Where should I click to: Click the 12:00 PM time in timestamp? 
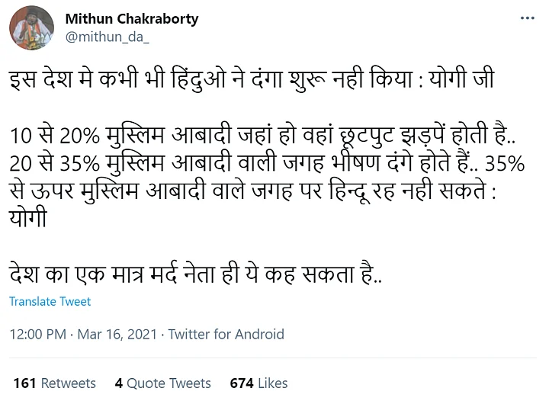click(37, 334)
